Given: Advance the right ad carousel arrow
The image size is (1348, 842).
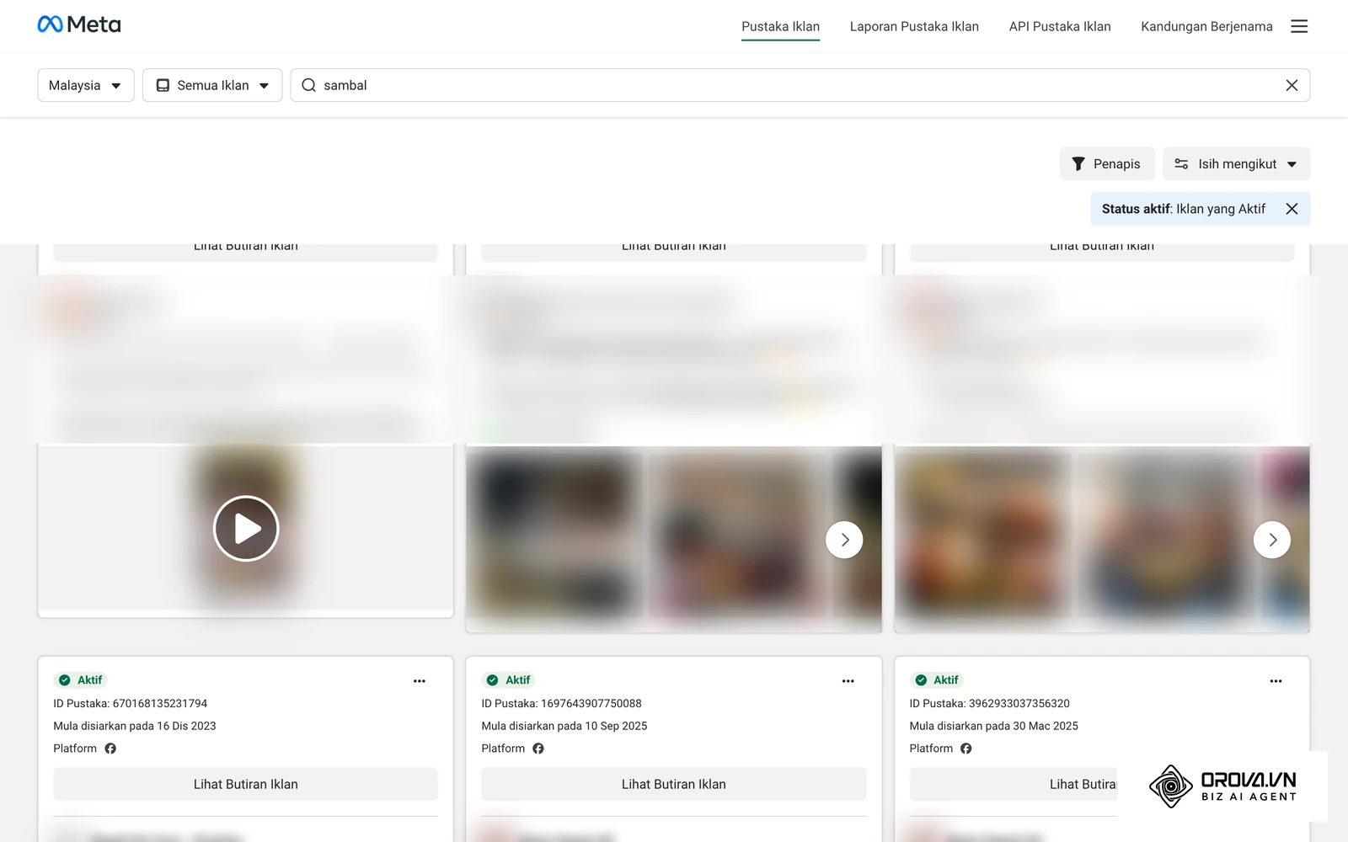Looking at the screenshot, I should pyautogui.click(x=1272, y=540).
